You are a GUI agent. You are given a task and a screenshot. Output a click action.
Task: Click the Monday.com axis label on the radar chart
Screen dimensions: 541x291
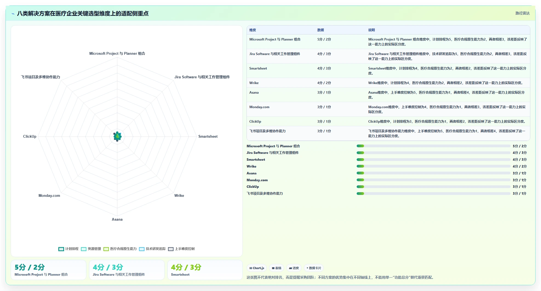click(49, 196)
